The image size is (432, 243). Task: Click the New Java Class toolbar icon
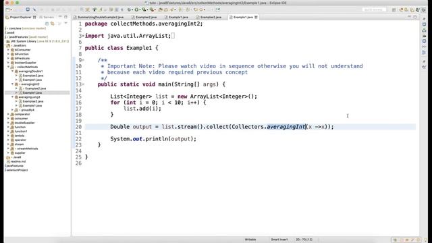tap(165, 9)
